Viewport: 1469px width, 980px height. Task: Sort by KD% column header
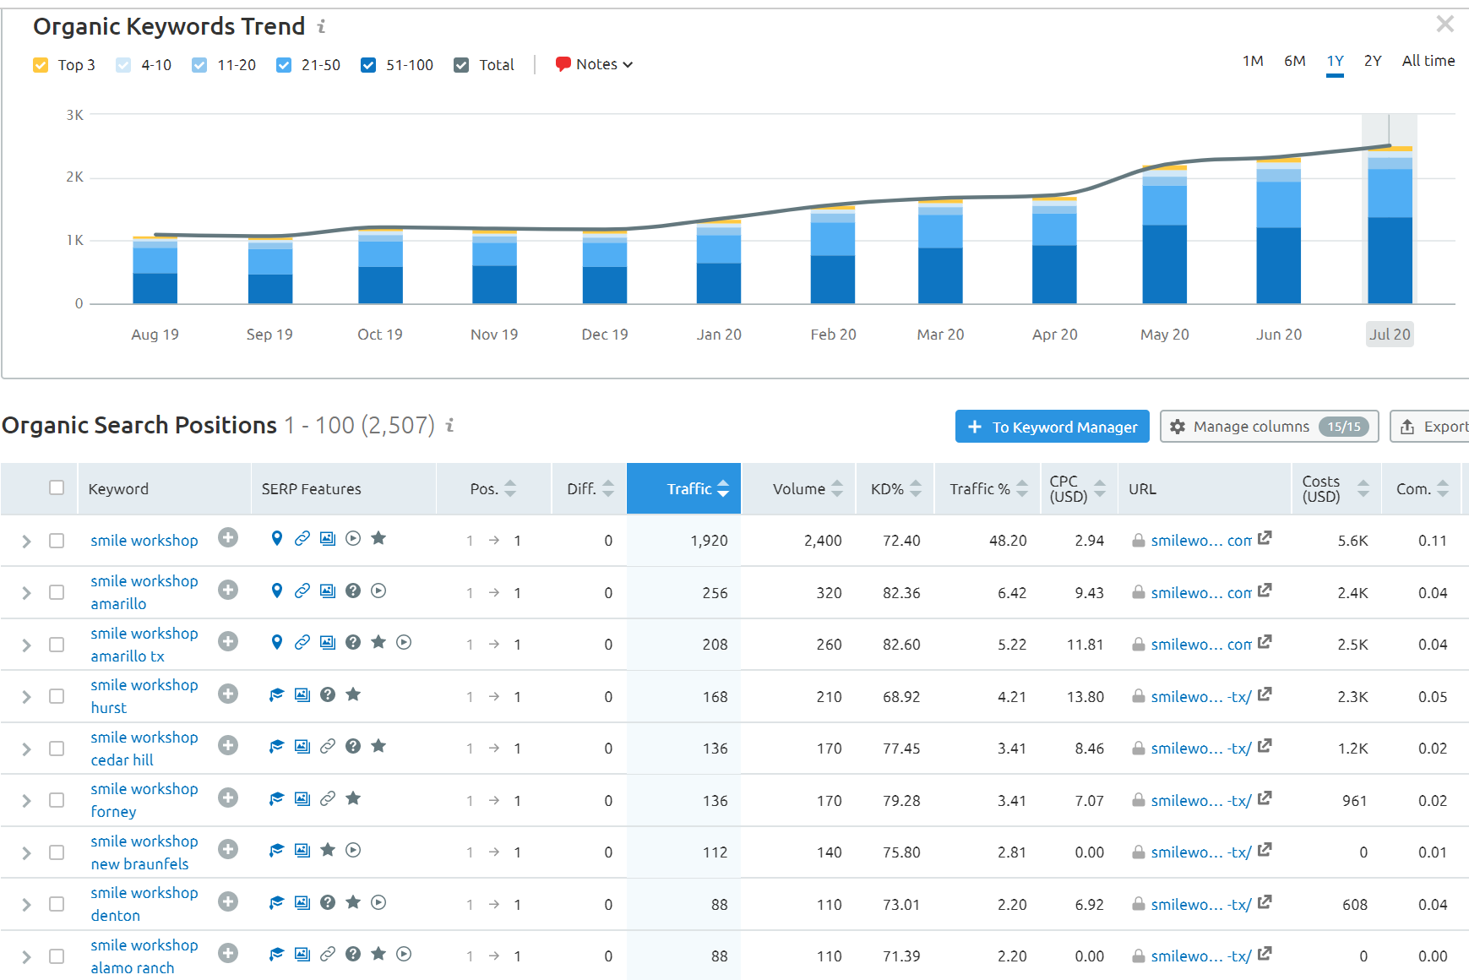[x=895, y=488]
